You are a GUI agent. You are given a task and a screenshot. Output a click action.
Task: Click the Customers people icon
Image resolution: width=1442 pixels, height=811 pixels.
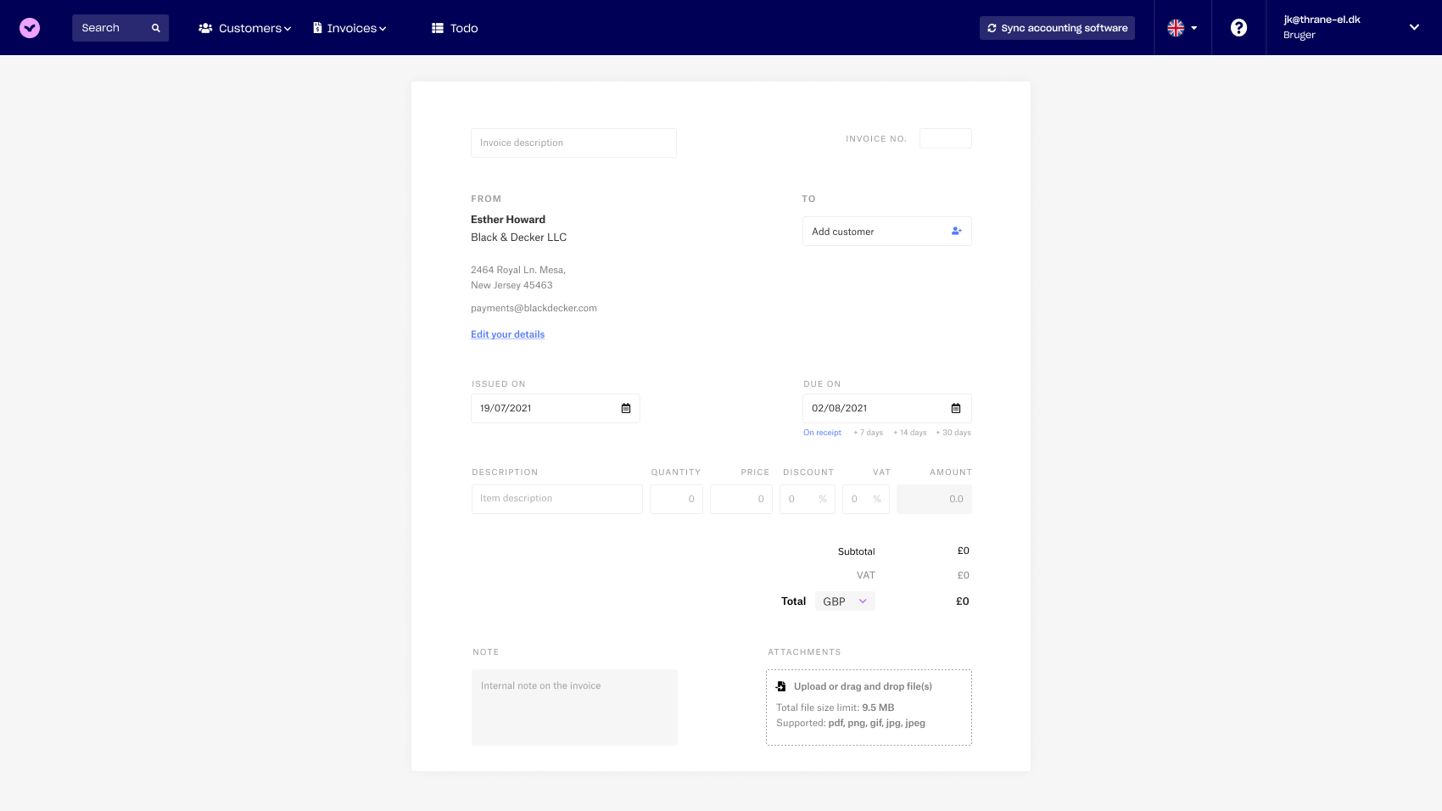[x=204, y=27]
